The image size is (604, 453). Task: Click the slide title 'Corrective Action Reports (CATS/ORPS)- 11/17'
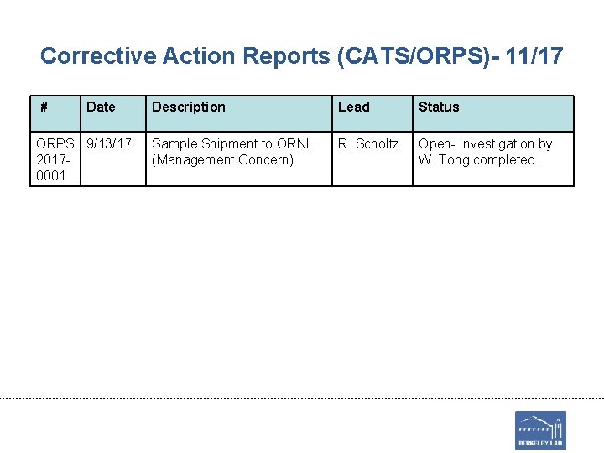(302, 56)
